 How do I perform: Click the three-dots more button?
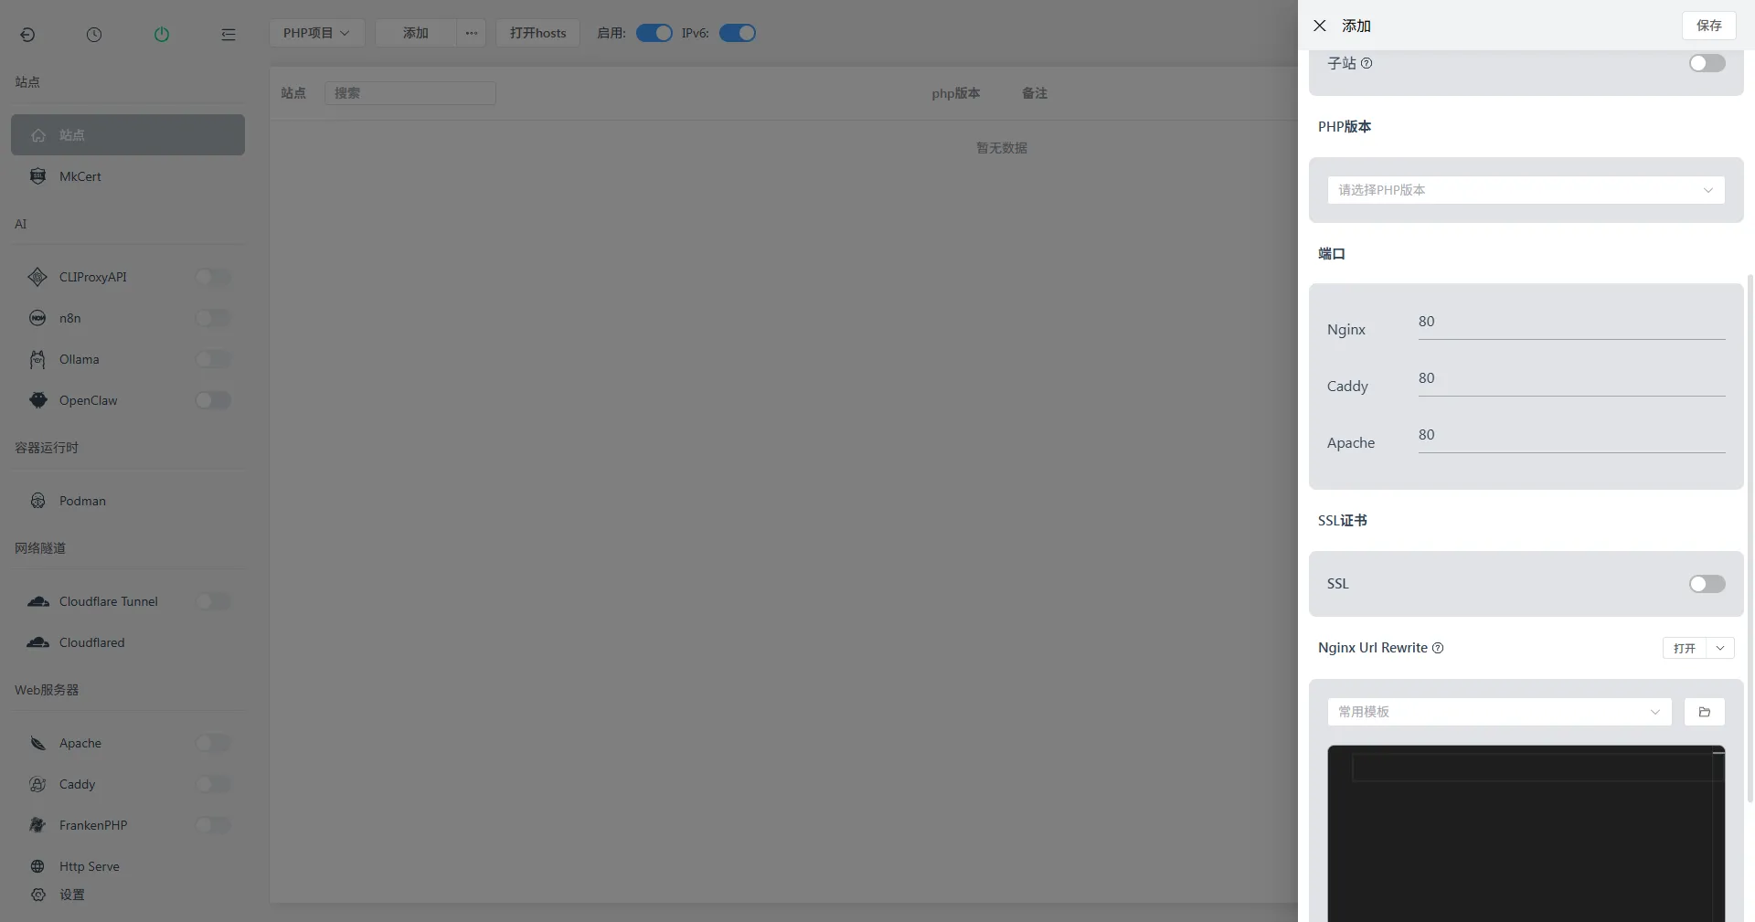tap(472, 33)
